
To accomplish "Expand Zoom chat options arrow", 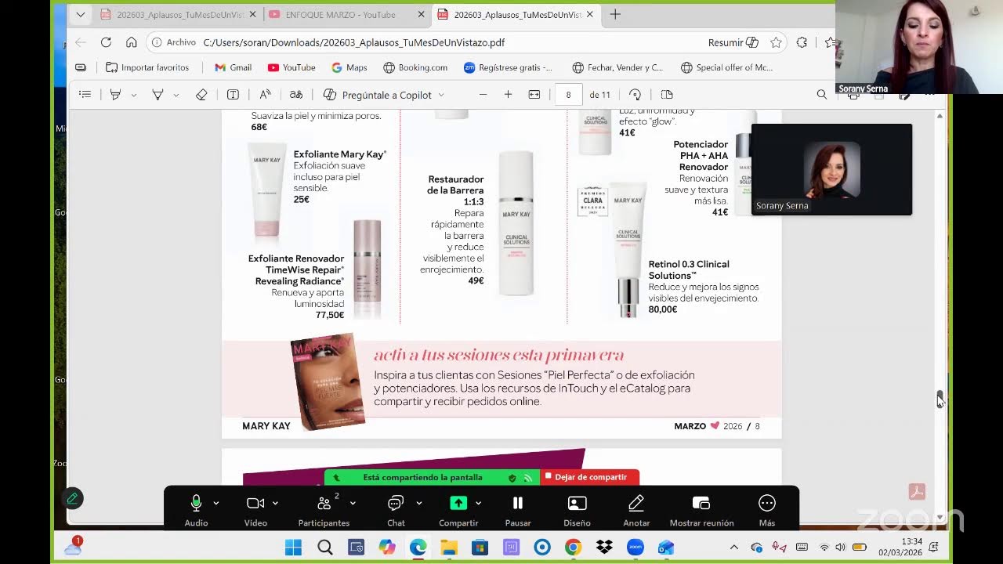I will (419, 503).
